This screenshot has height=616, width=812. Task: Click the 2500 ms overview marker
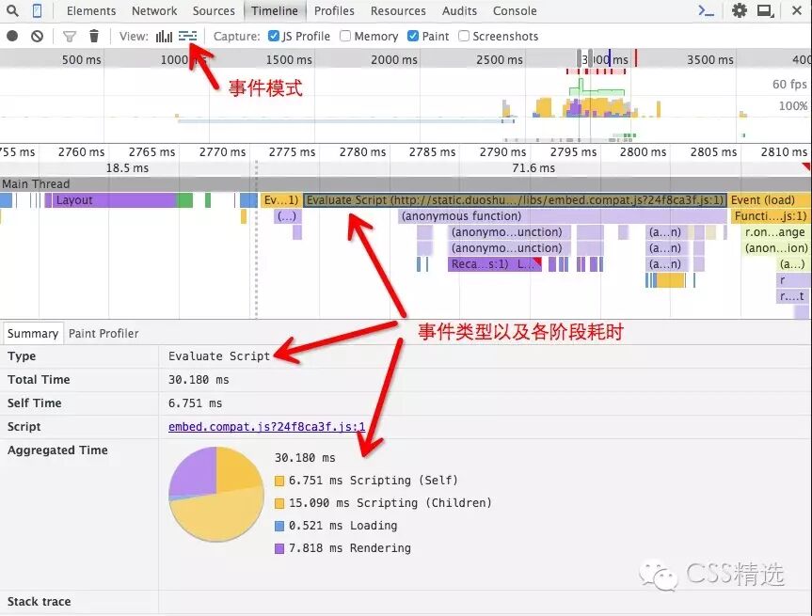500,59
